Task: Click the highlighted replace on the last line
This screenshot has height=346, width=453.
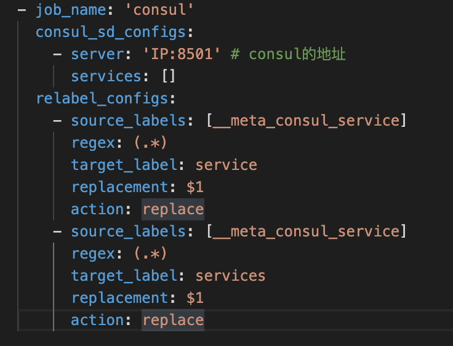Action: coord(172,320)
